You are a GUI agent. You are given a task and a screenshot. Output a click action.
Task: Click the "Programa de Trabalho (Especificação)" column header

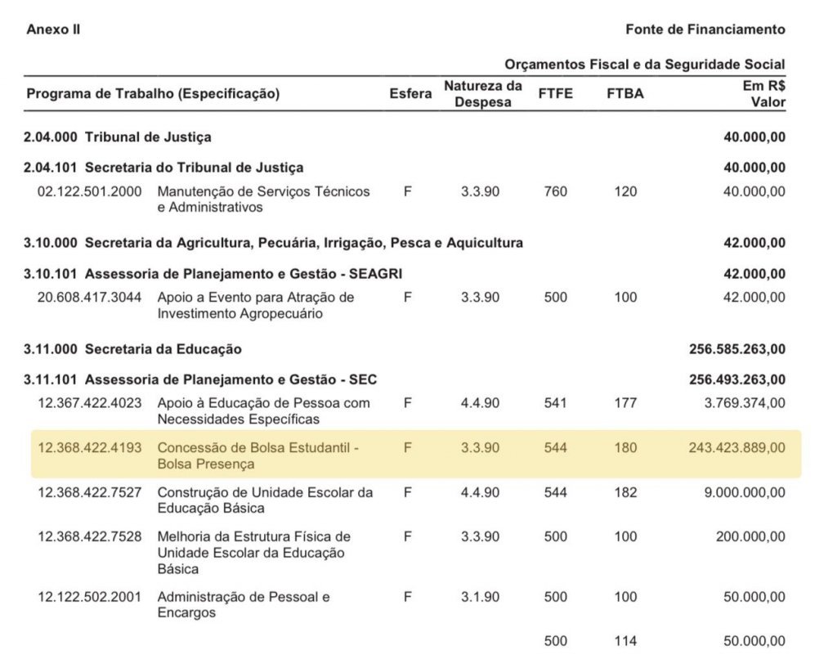click(153, 93)
